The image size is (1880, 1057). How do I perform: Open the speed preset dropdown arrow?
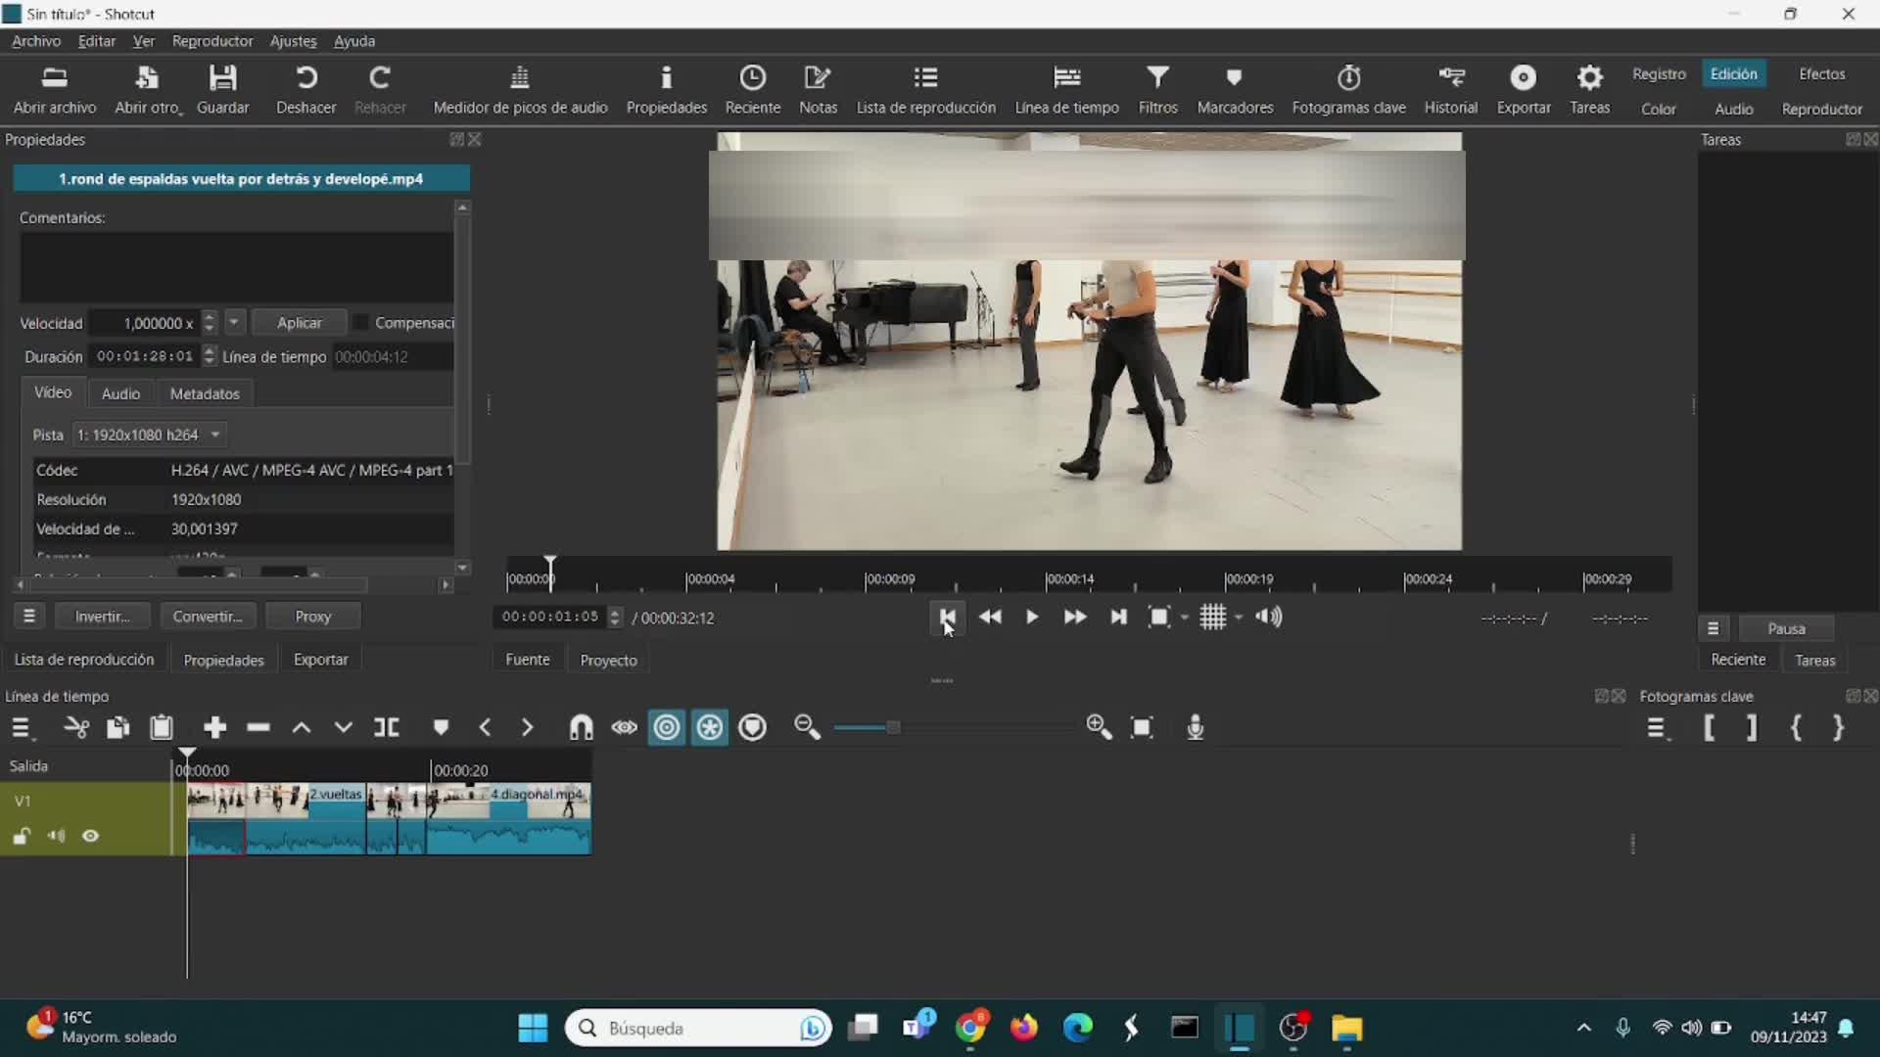click(234, 322)
